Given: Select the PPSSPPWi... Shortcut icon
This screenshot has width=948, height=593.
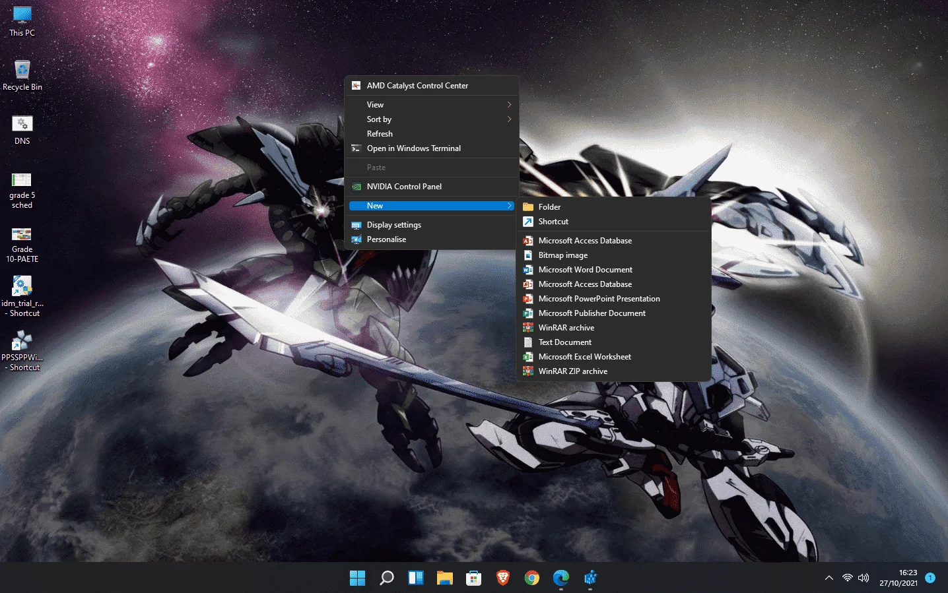Looking at the screenshot, I should tap(22, 350).
